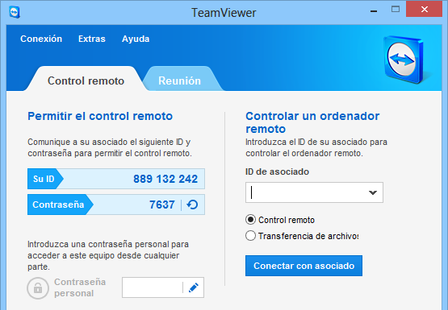Image resolution: width=448 pixels, height=310 pixels.
Task: Open the Extras menu
Action: click(92, 39)
